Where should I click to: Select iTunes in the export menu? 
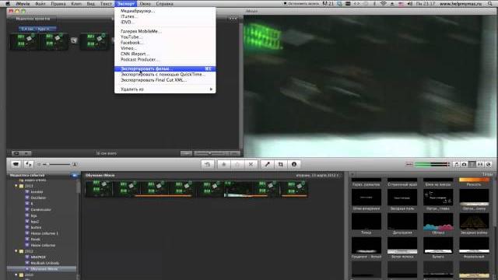165,16
